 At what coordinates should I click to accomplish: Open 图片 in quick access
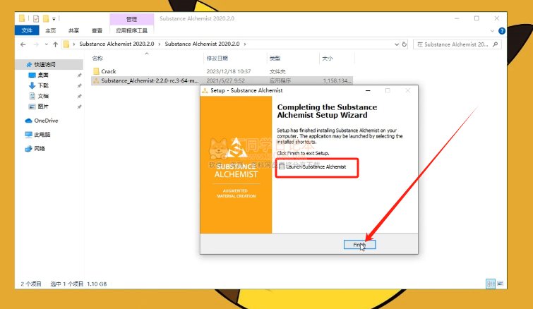[43, 107]
